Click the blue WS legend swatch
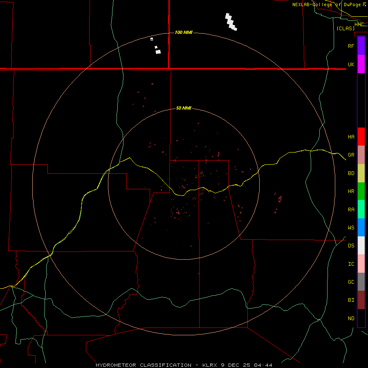 [361, 227]
